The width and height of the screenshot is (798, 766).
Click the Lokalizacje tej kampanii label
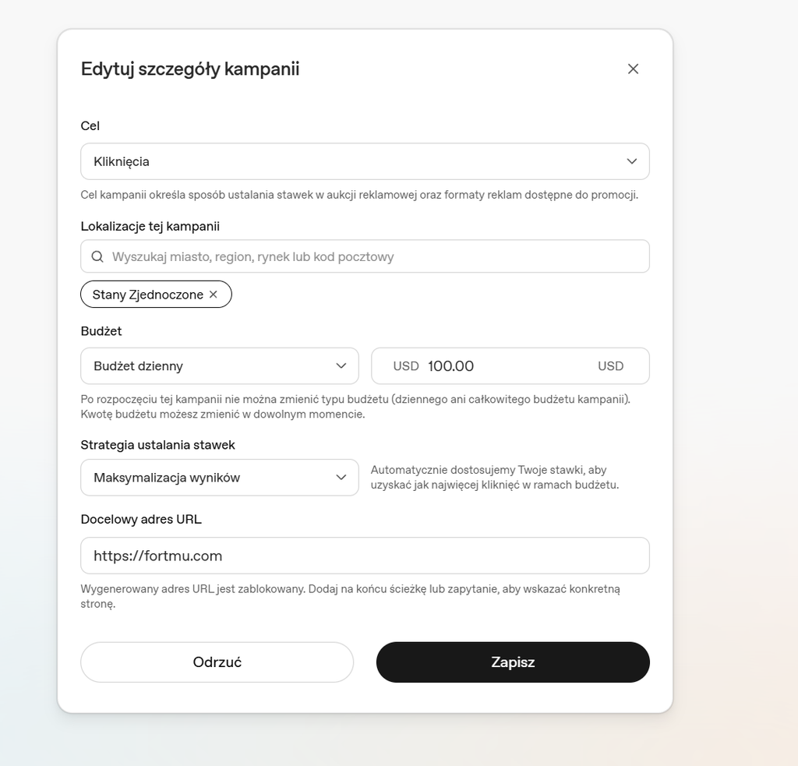[150, 227]
